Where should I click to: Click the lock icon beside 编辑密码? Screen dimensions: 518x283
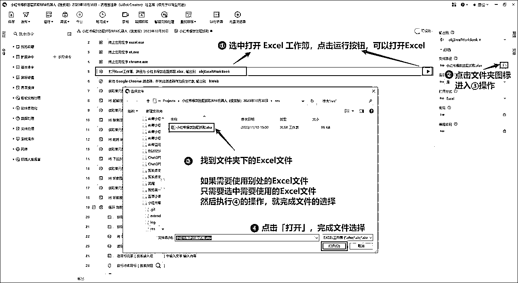coord(505,131)
